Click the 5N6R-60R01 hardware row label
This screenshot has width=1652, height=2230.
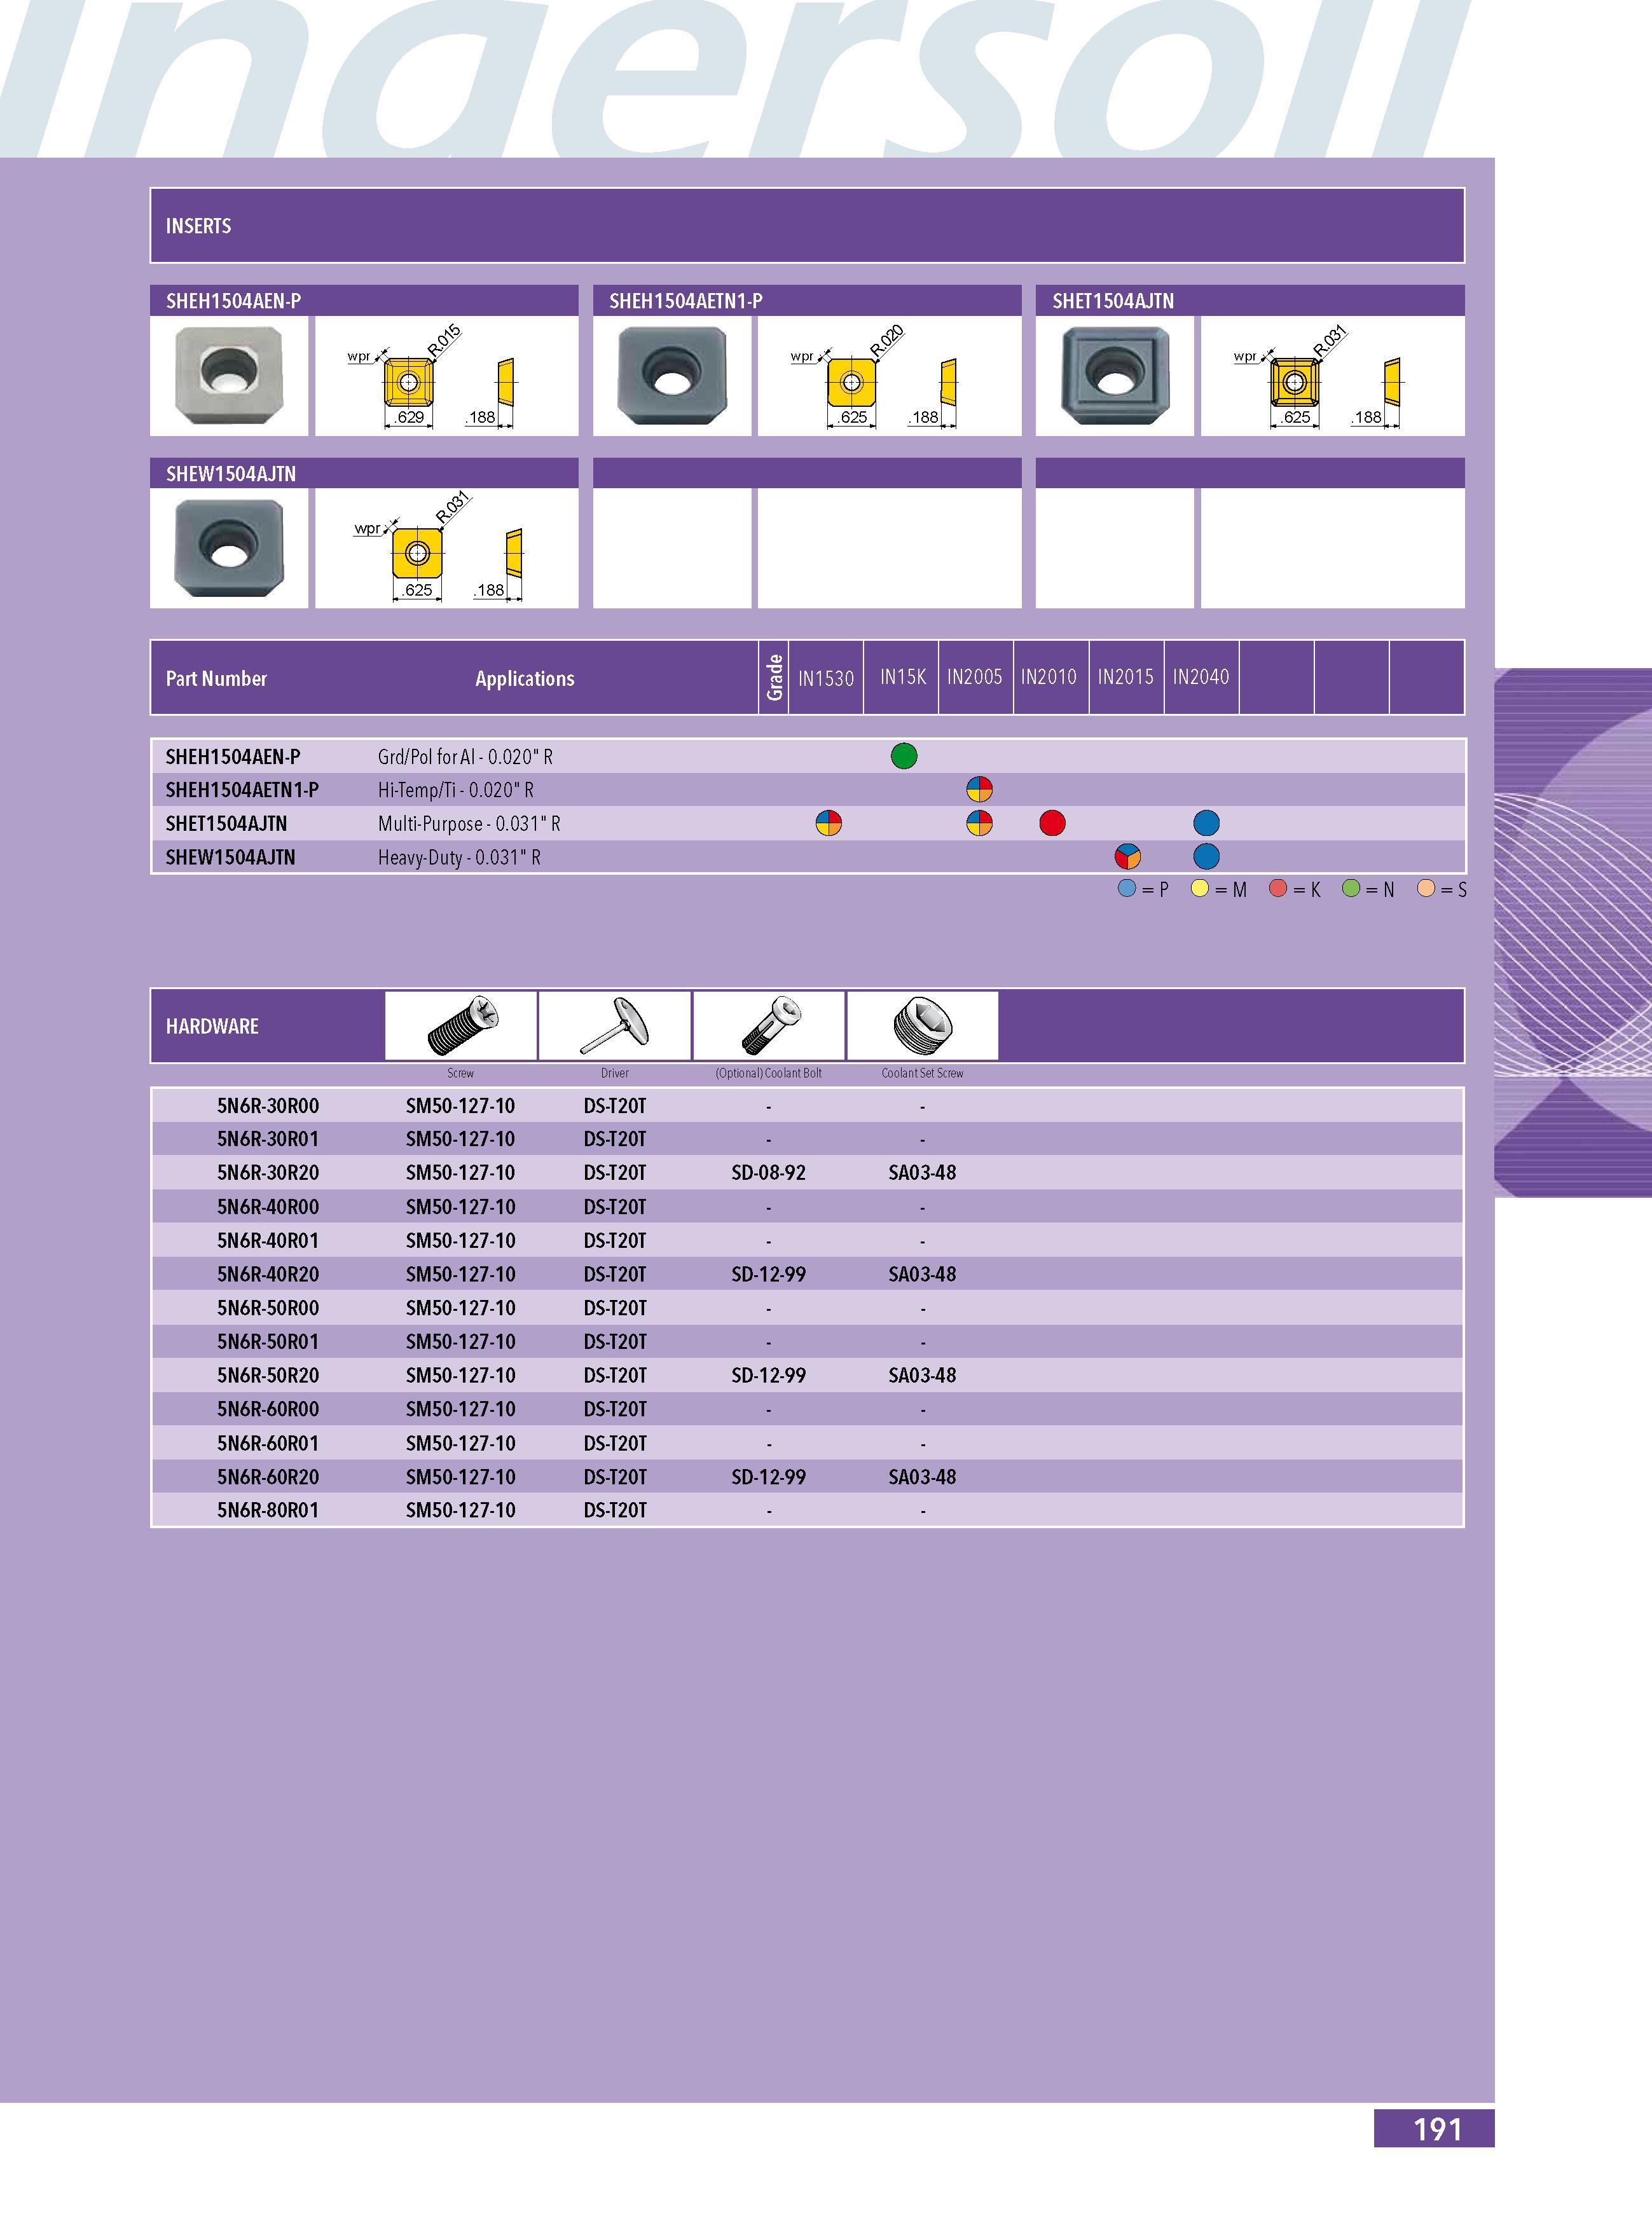(268, 1444)
